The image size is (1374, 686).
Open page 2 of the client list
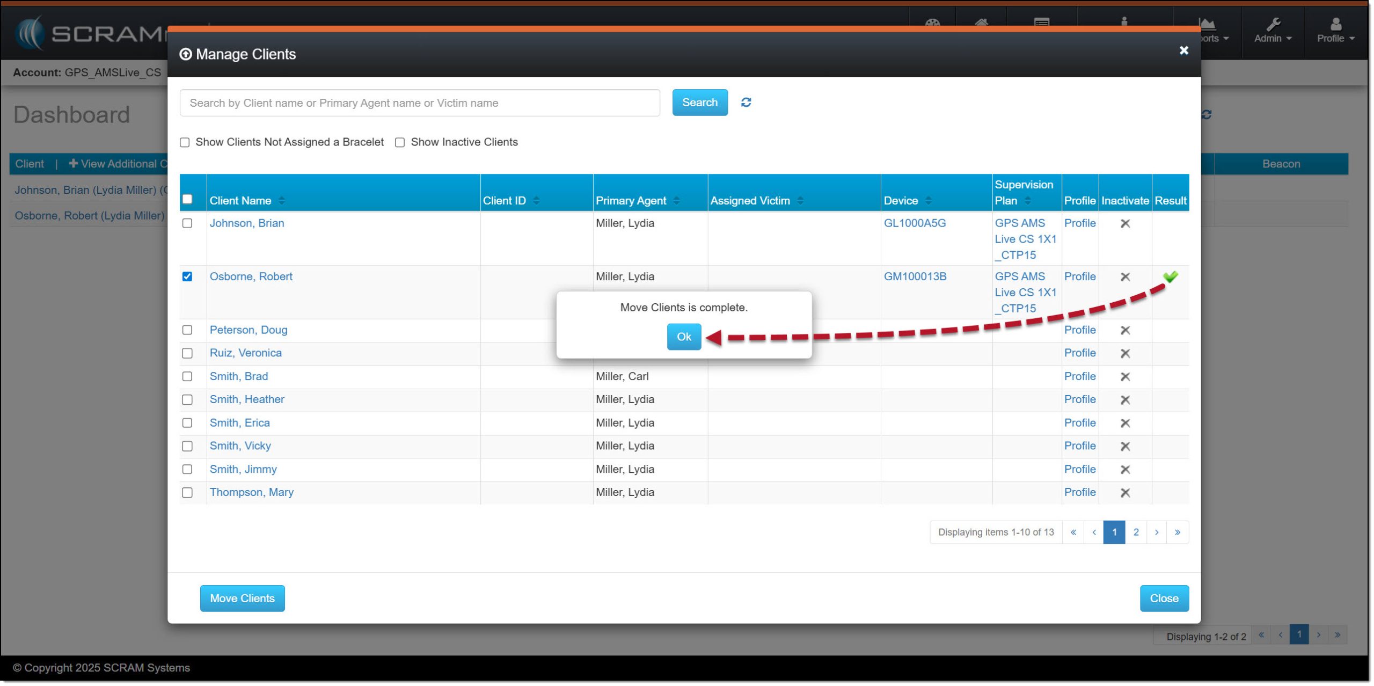(x=1136, y=532)
